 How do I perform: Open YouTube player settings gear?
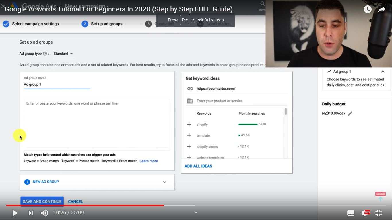point(365,213)
